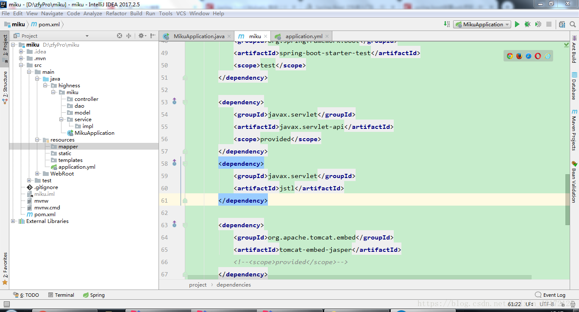Click tool window quick access icon bottom-left
Image resolution: width=579 pixels, height=312 pixels.
(6, 304)
